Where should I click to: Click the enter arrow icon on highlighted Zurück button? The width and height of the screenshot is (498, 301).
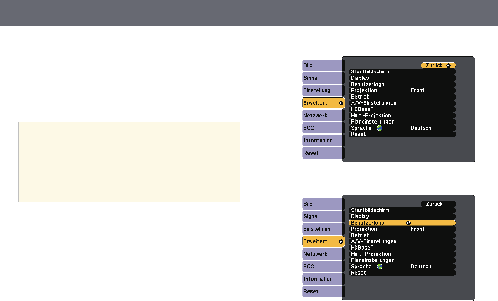tap(448, 65)
